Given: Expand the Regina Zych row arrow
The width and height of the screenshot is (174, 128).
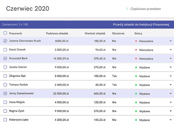Looking at the screenshot, I should coord(171,111).
